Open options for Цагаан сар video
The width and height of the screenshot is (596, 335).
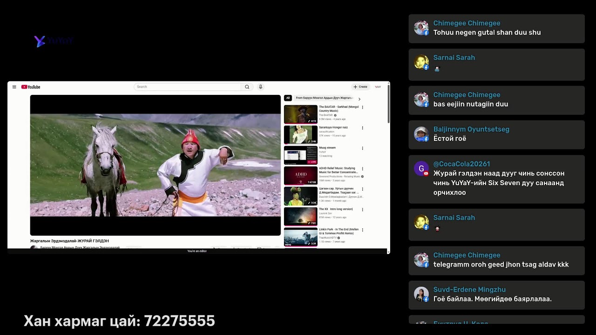click(363, 189)
